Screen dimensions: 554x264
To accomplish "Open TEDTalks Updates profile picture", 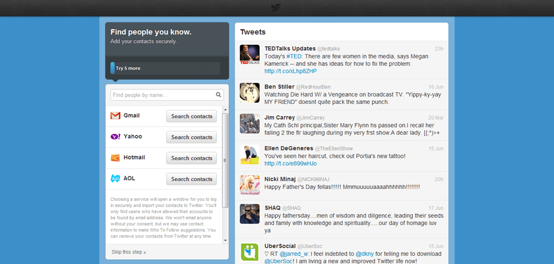I will [250, 55].
